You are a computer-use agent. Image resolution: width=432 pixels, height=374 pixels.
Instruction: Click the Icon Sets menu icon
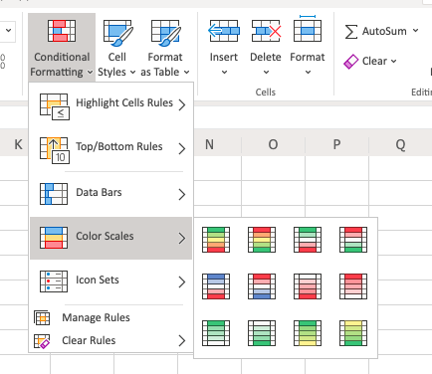[54, 281]
